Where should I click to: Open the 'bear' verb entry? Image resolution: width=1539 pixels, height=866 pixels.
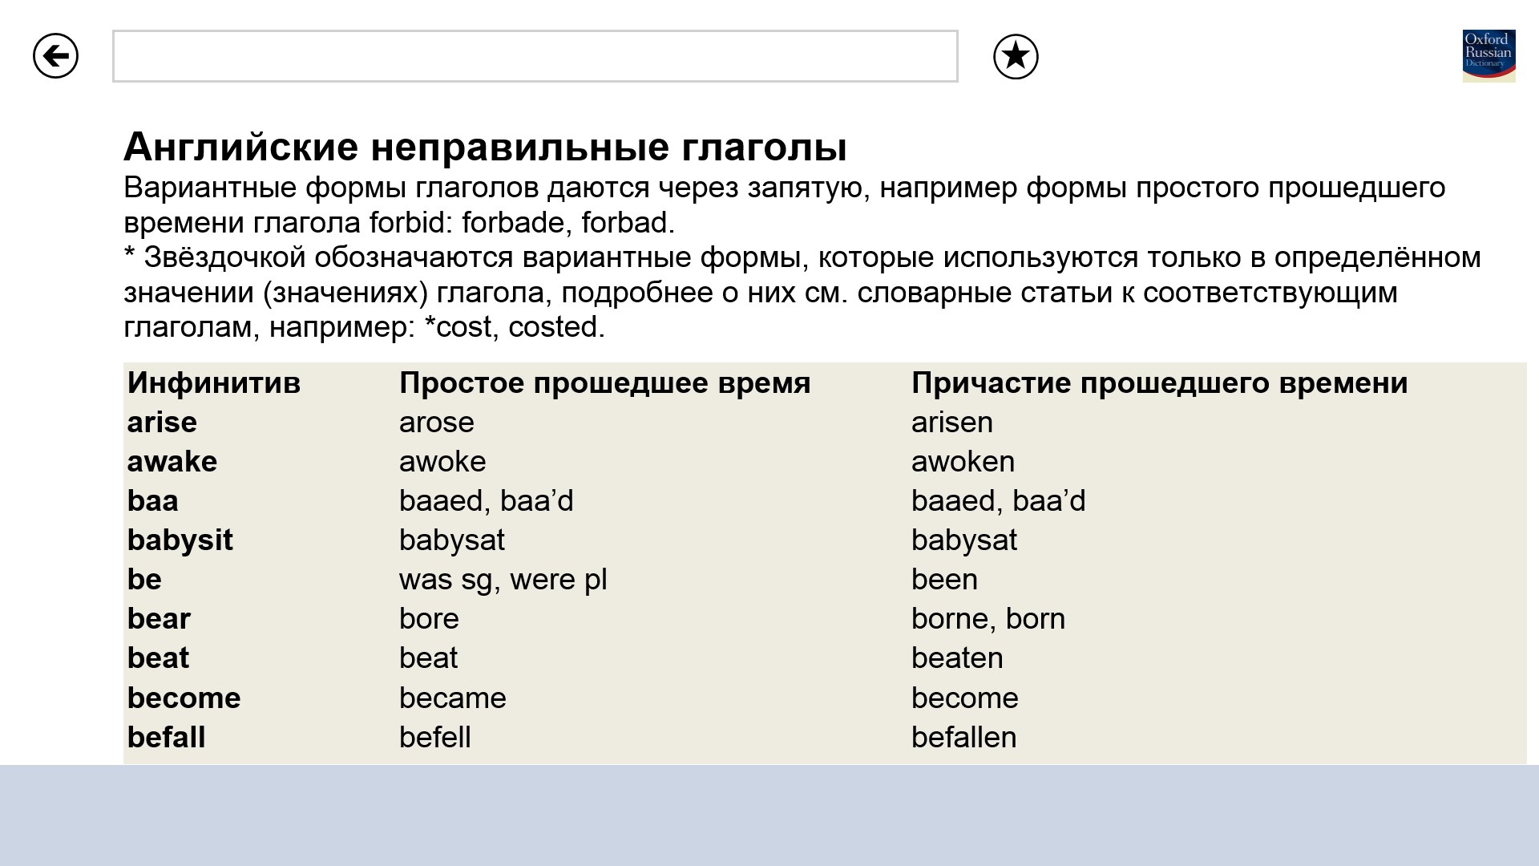159,619
